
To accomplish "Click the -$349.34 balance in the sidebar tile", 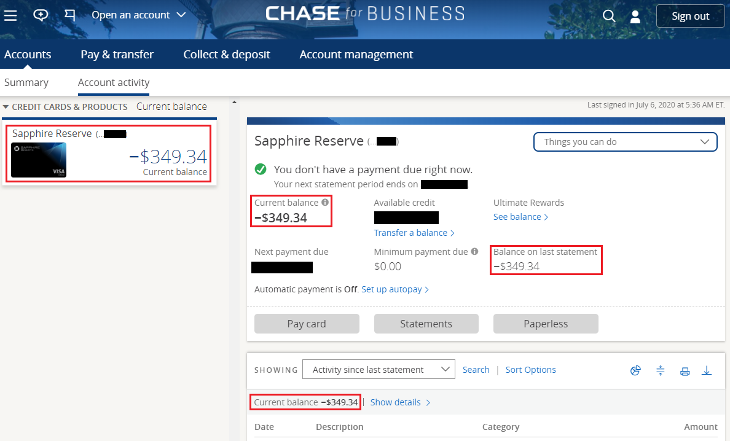I will (x=168, y=157).
